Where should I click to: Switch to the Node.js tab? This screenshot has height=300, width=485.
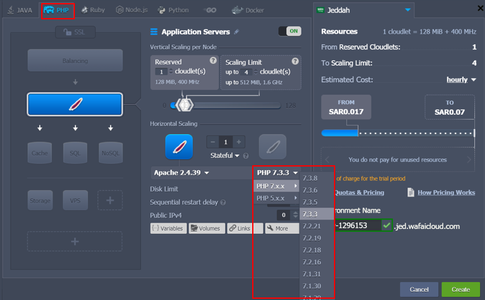[x=132, y=10]
